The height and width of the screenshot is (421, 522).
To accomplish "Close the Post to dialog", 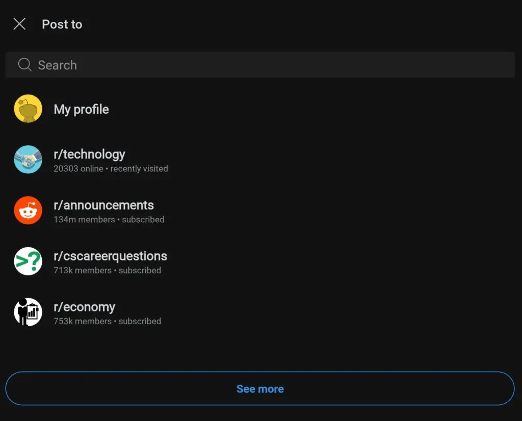I will [x=19, y=24].
